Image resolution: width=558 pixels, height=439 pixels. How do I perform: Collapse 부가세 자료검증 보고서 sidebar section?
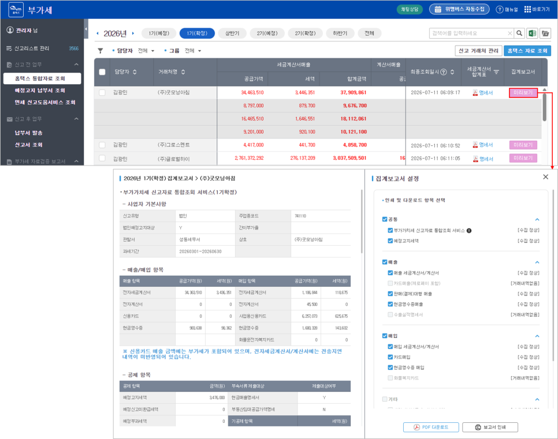point(76,162)
